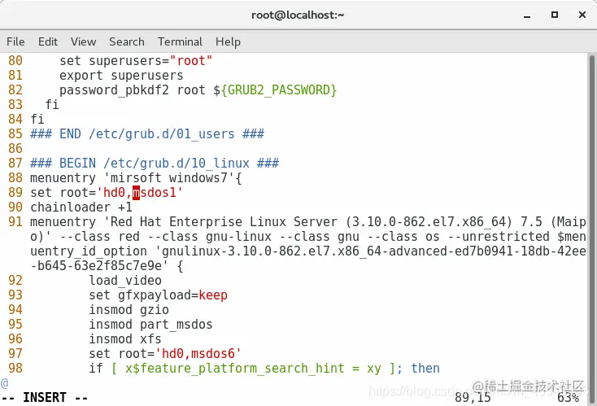Click the '### END /etc/grub.d/01_users ###' comment
597x406 pixels.
[147, 133]
